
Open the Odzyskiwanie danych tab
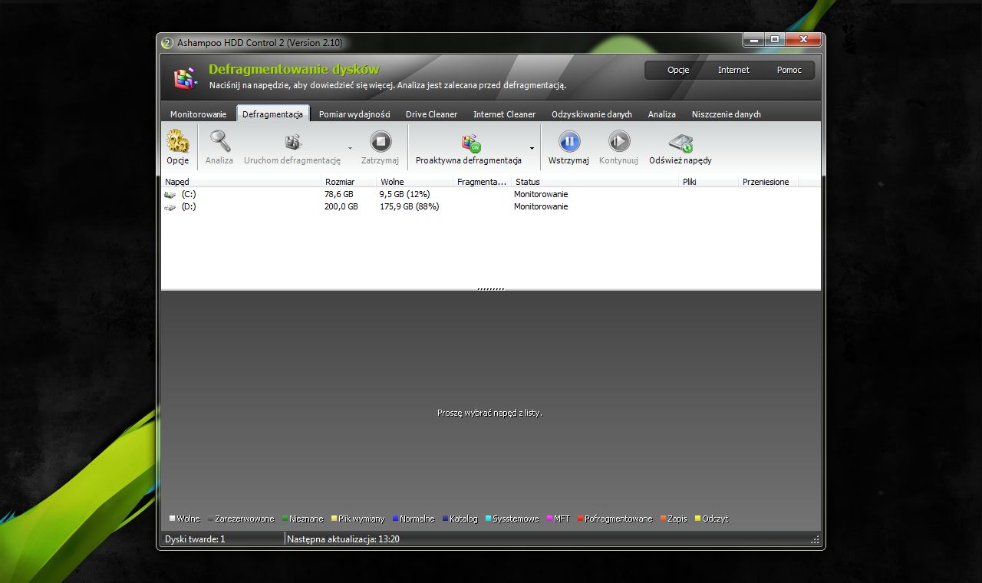click(x=592, y=114)
